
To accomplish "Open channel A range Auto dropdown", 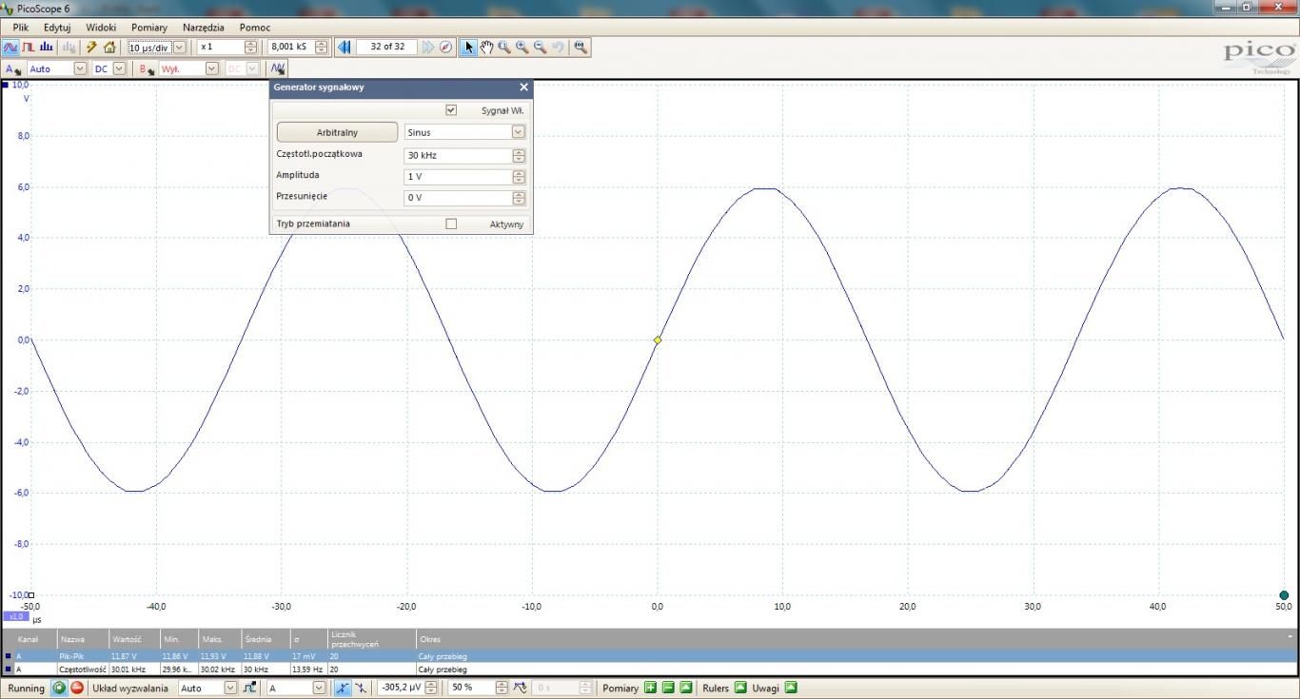I will click(x=80, y=68).
